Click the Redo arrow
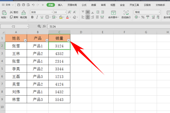The image size is (170, 113). point(38,5)
